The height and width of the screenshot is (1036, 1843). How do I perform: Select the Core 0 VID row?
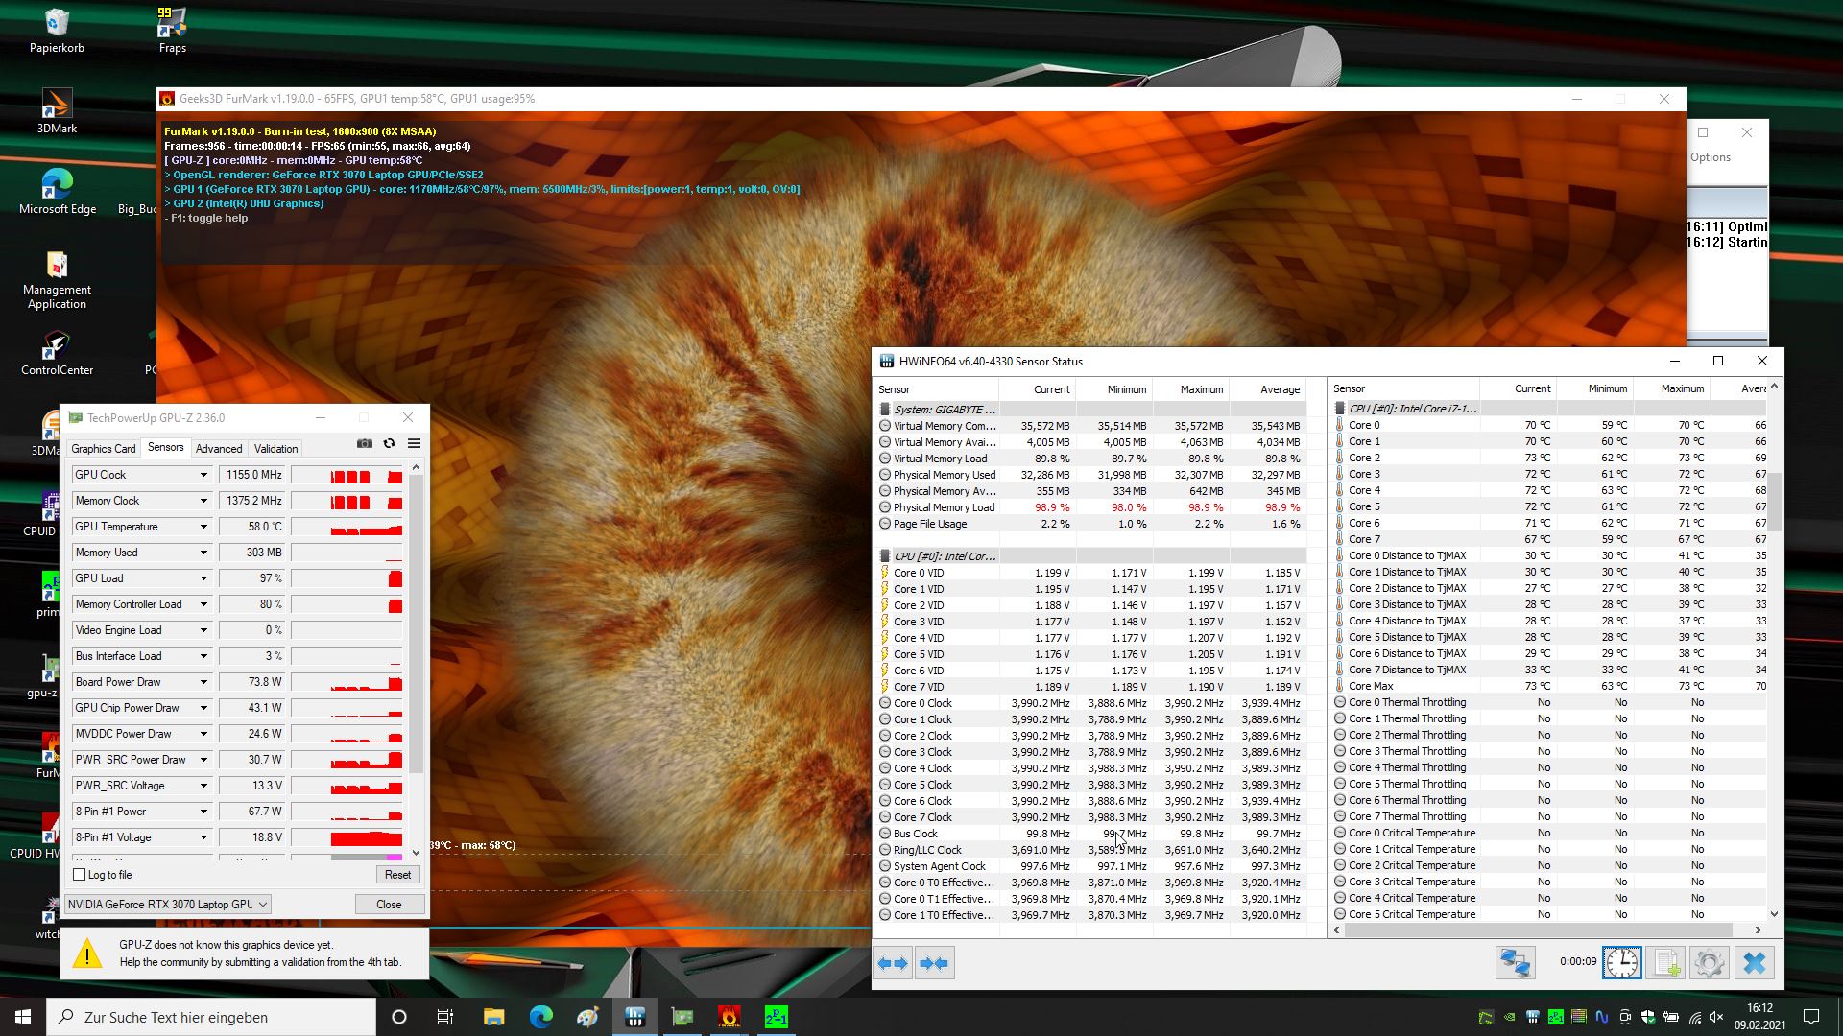(1091, 573)
